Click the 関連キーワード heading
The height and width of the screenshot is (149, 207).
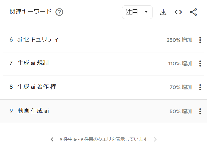click(x=31, y=12)
